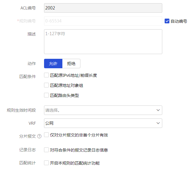Click the help icon beside 分片报文
The image size is (188, 169).
point(39,136)
